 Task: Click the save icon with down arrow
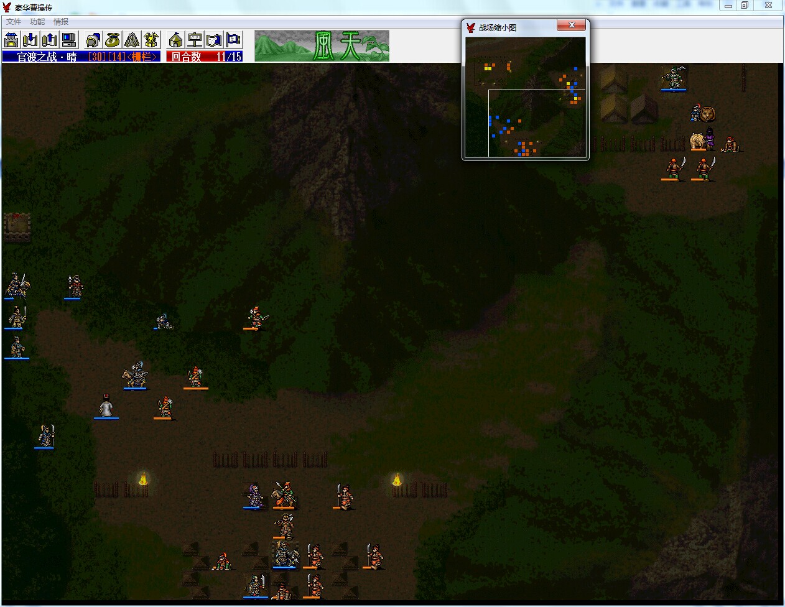pos(30,40)
